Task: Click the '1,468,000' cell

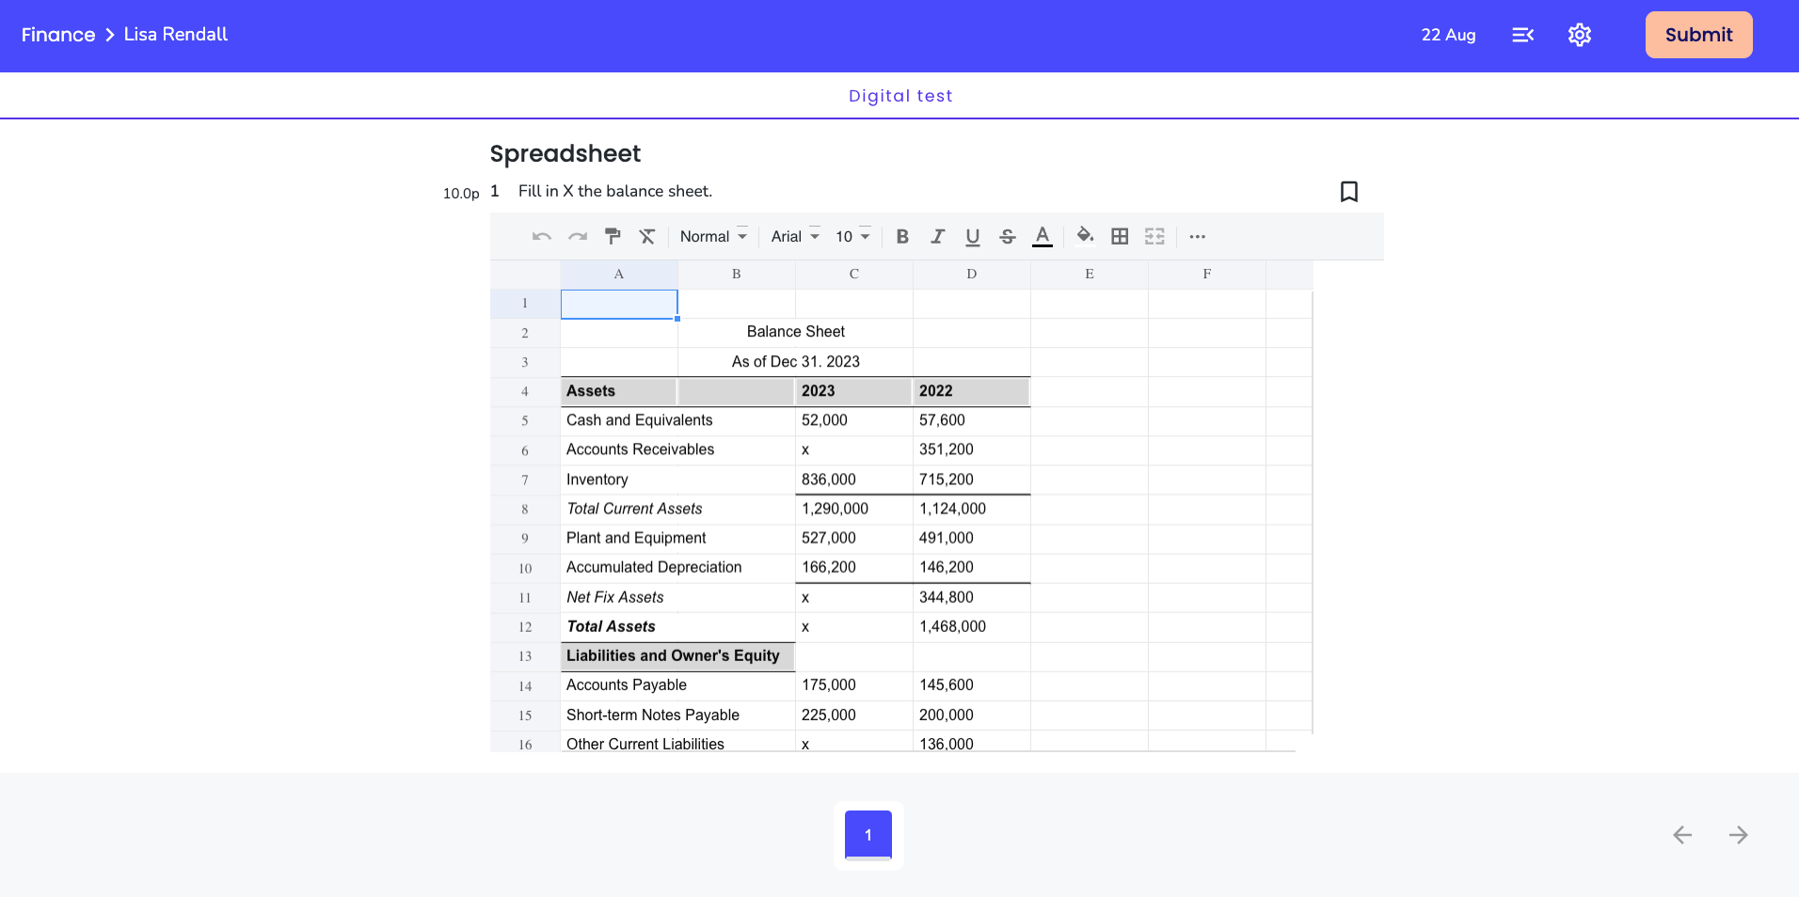Action: 972,627
